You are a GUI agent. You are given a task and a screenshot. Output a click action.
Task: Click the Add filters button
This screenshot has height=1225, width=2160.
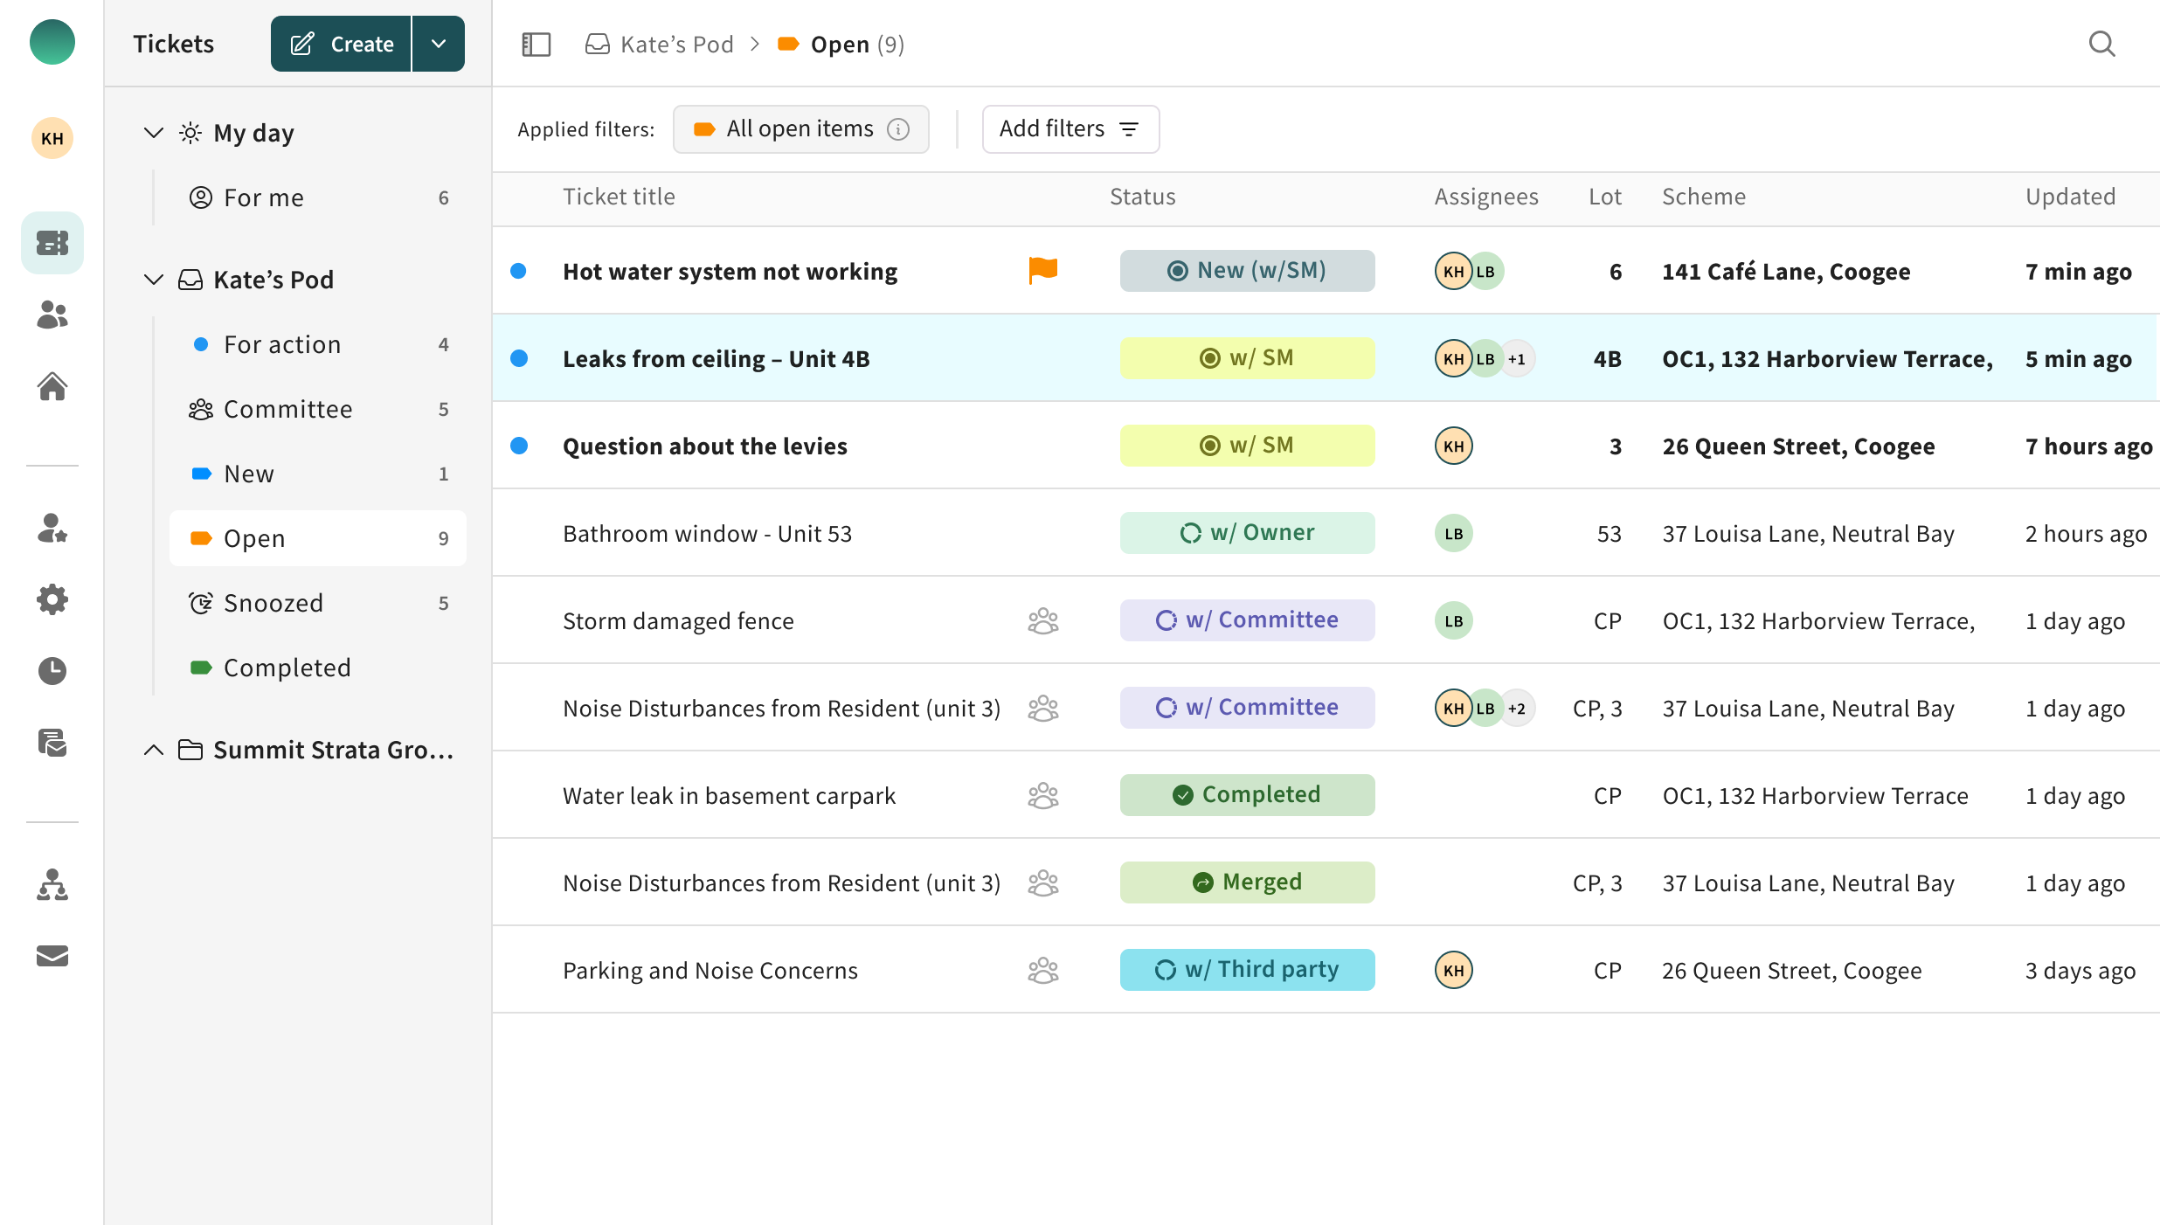click(x=1070, y=128)
